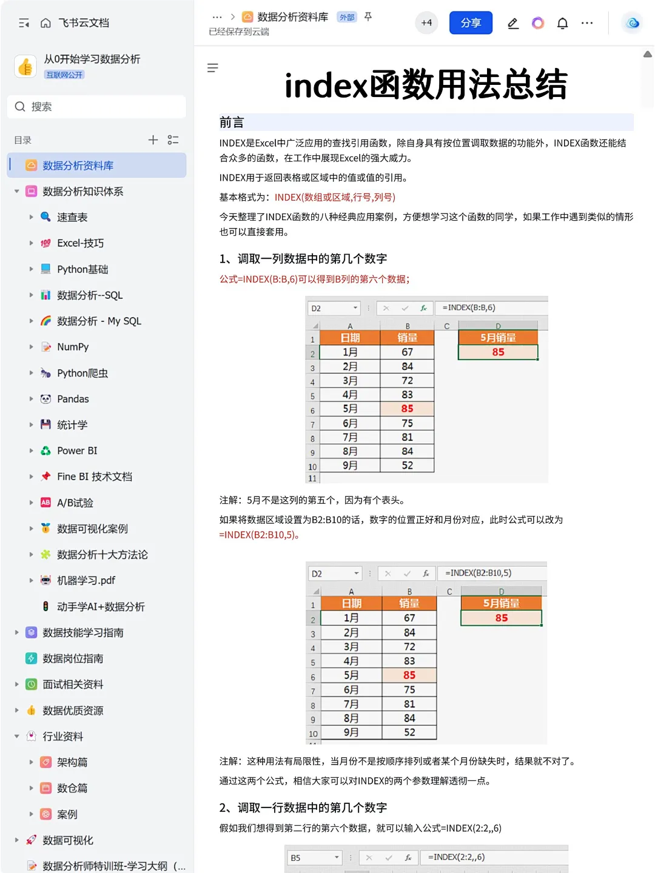Click the 目录 label

click(x=23, y=140)
